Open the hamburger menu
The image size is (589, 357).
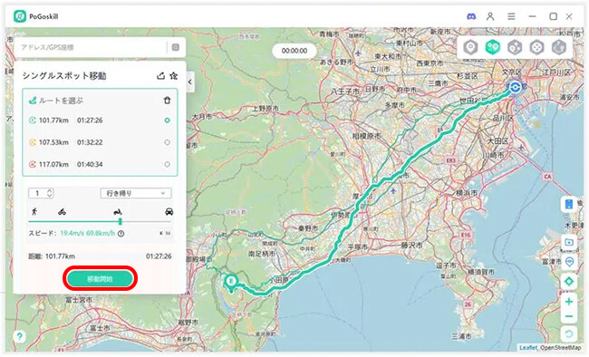[x=511, y=16]
